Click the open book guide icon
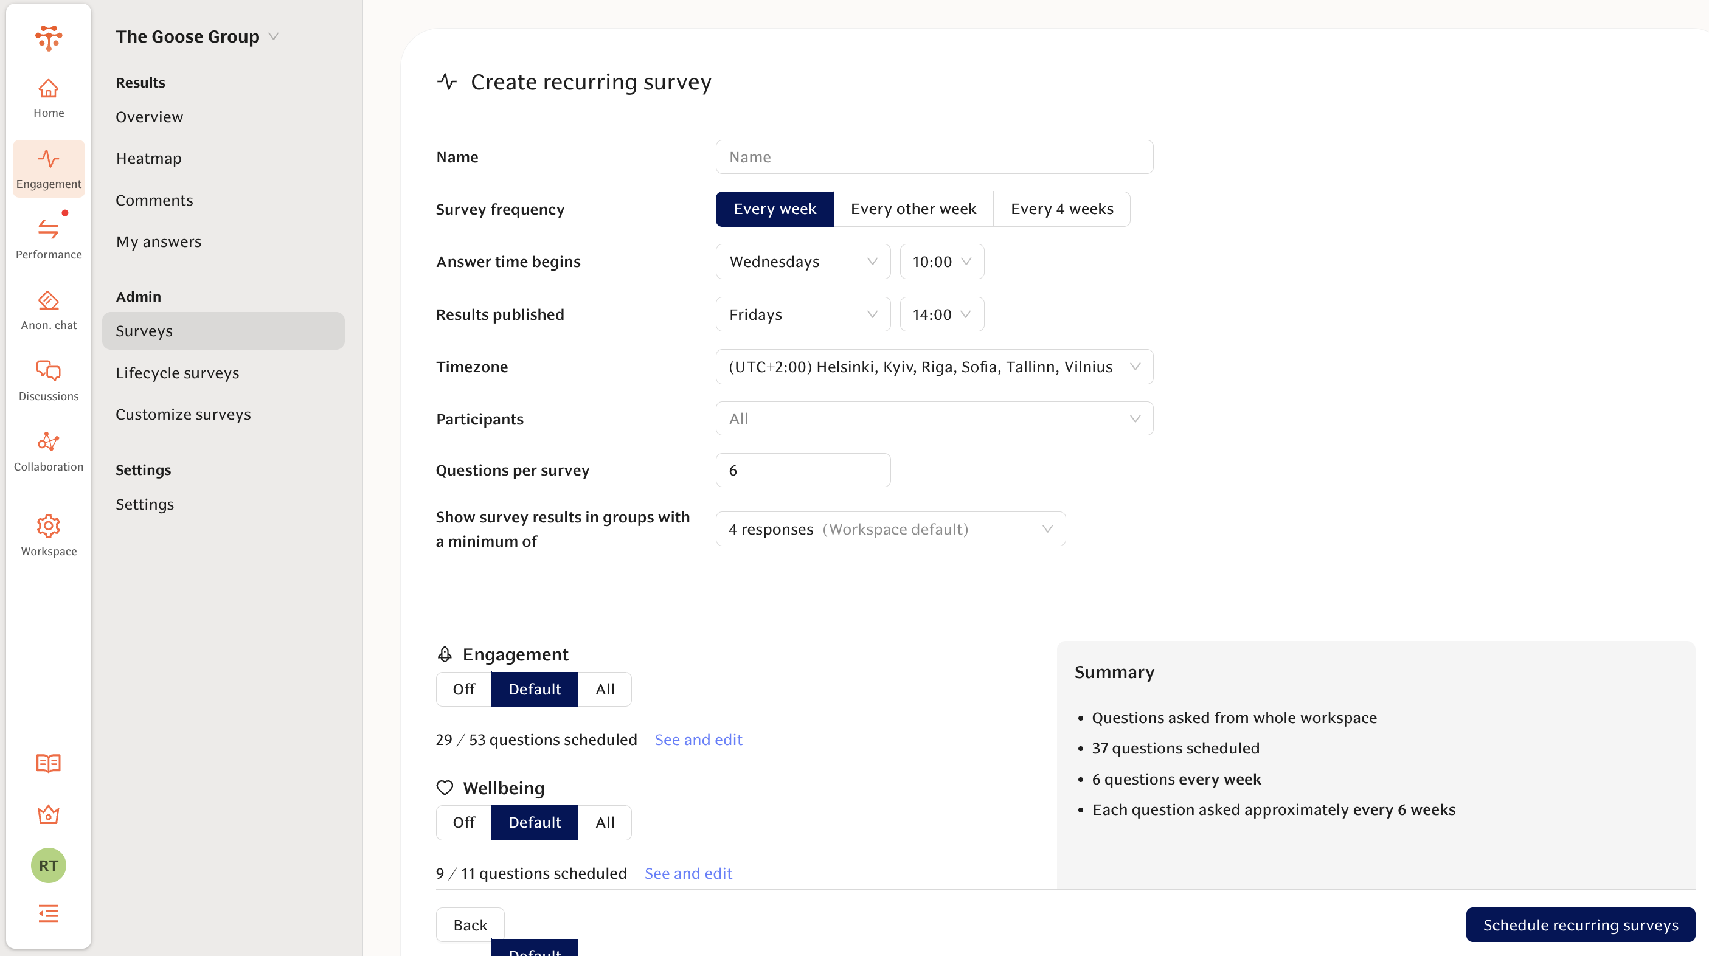Viewport: 1709px width, 956px height. [49, 763]
